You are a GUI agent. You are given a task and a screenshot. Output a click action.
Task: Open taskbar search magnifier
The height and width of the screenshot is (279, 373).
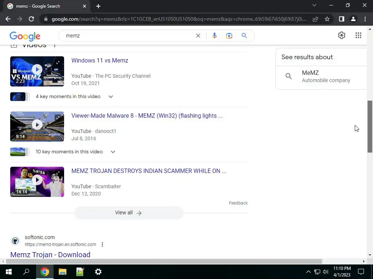[26, 272]
